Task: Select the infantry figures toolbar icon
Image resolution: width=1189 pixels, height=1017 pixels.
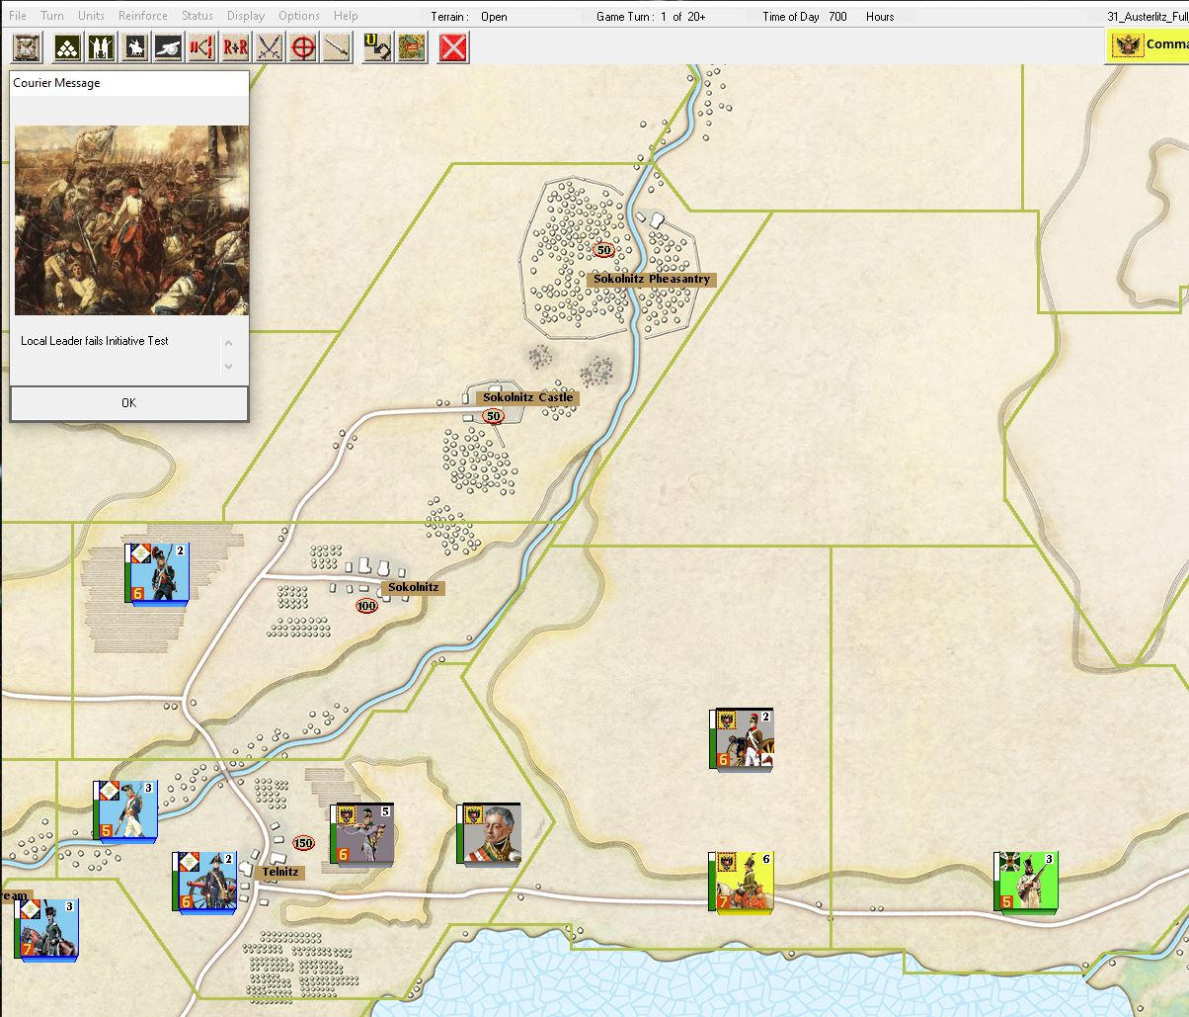Action: point(100,46)
